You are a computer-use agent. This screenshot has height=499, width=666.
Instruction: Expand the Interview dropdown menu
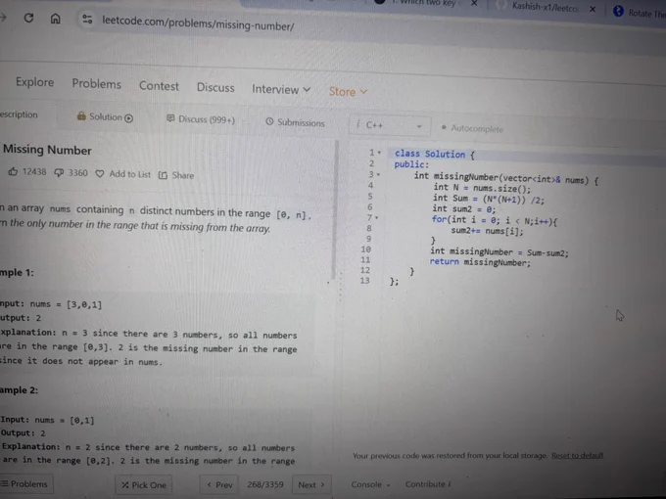[x=281, y=89]
